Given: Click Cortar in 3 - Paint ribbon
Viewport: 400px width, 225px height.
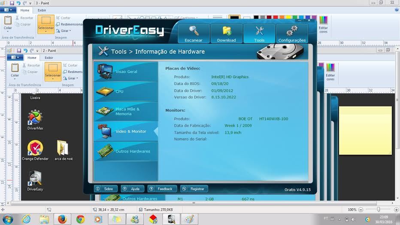Looking at the screenshot, I should tap(63, 18).
